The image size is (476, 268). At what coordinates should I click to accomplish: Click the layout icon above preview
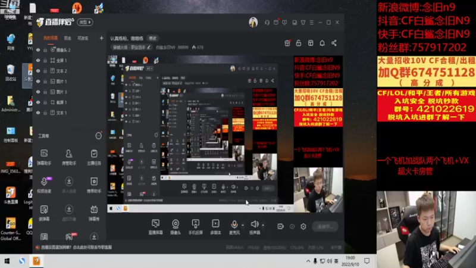click(x=311, y=43)
